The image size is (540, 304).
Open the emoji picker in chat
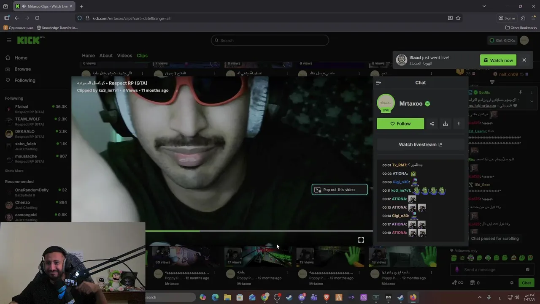[527, 270]
